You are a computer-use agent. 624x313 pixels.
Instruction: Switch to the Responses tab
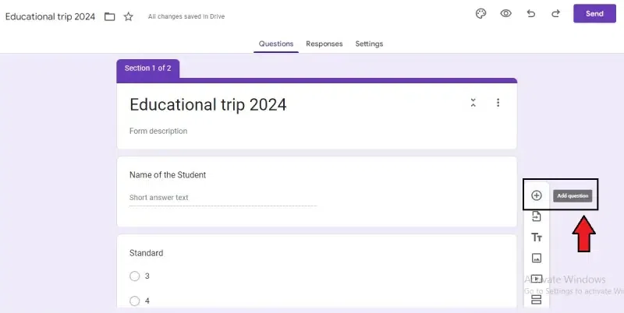tap(324, 44)
